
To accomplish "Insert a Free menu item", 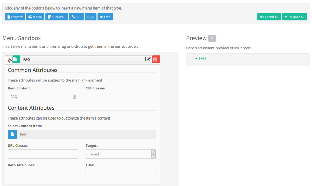I will [x=105, y=17].
